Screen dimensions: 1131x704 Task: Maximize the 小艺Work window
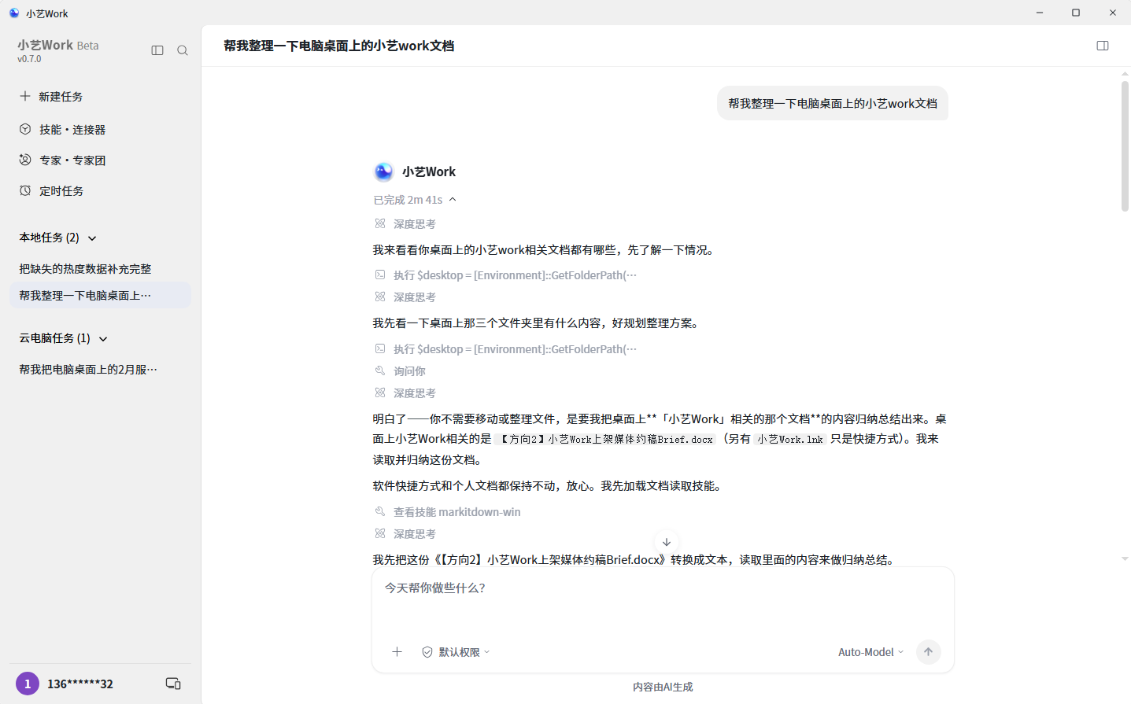click(1076, 13)
